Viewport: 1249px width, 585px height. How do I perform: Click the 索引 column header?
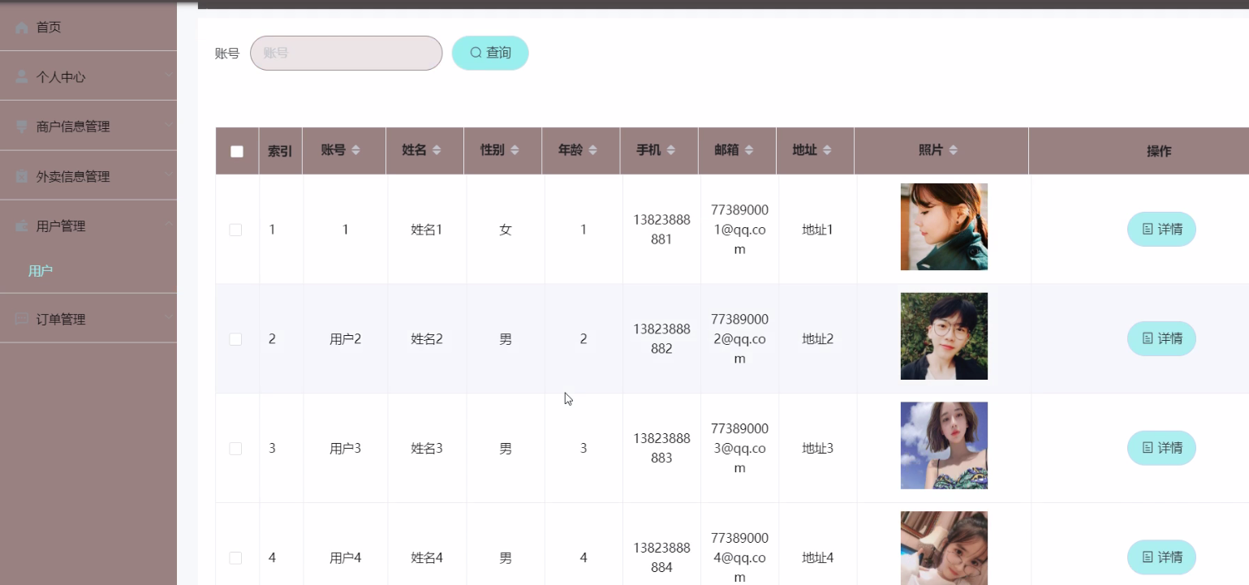click(280, 151)
